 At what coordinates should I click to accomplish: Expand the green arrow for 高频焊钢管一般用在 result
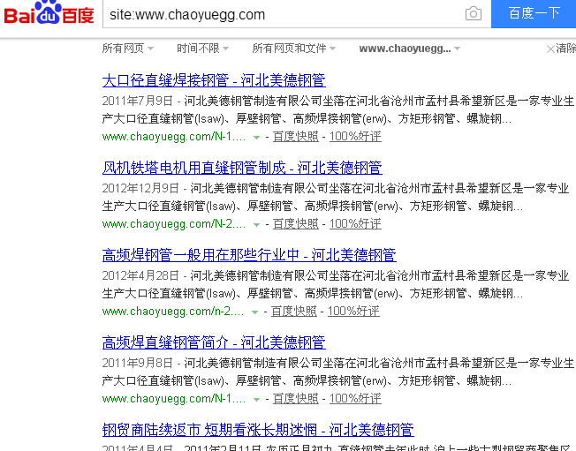click(x=254, y=312)
